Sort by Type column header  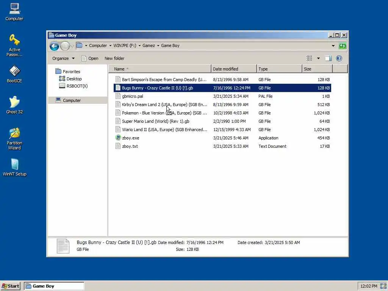279,69
